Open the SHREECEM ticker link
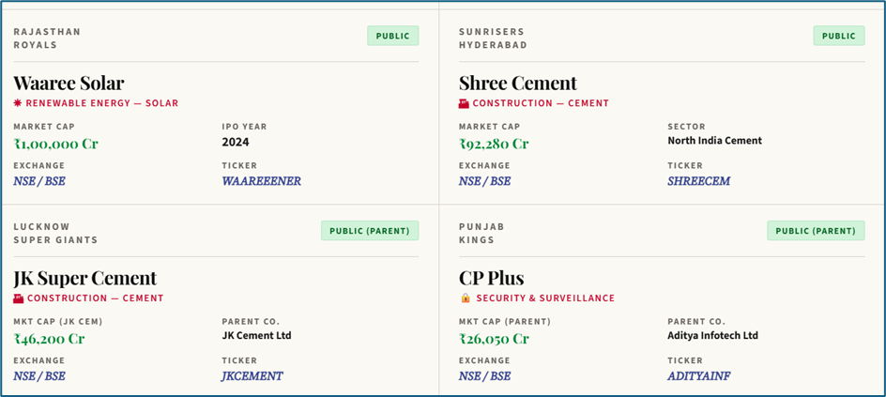Image resolution: width=886 pixels, height=397 pixels. (x=698, y=181)
